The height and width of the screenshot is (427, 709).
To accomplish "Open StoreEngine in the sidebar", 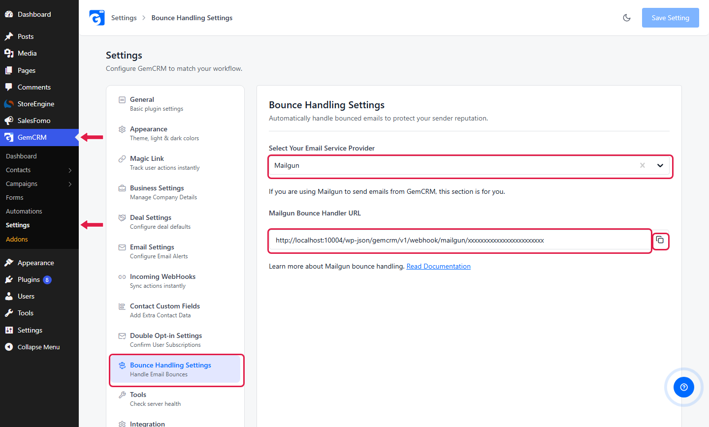I will 39,104.
